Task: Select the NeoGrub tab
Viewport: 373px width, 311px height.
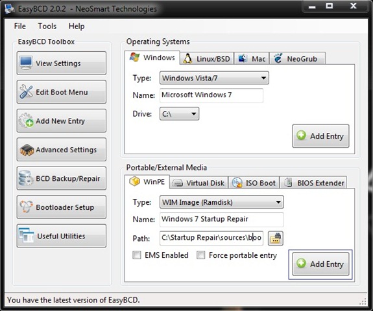Action: click(297, 58)
